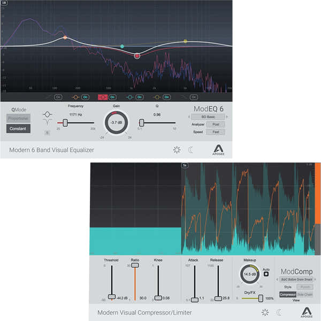Screen dimensions: 321x321
Task: Select the high-pass filter shape icon in band strip
Action: (49, 97)
